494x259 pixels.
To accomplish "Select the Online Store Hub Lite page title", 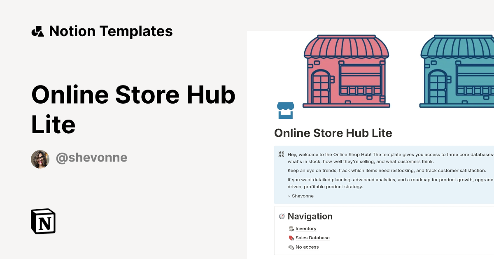I will tap(333, 133).
